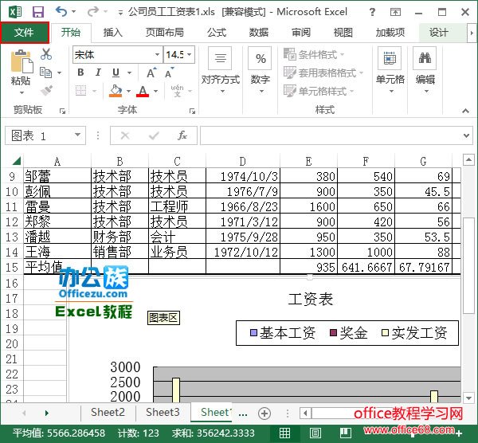Select the 奖金 legend entry

[x=349, y=333]
